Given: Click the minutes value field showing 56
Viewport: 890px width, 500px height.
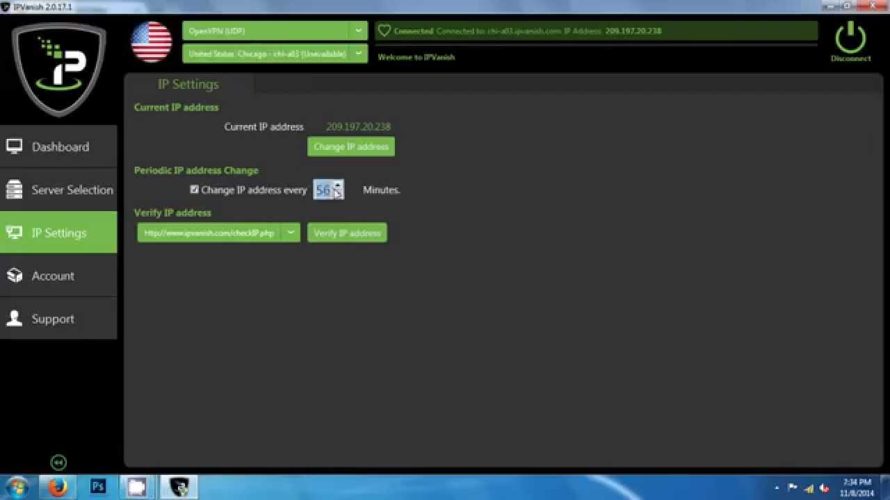Looking at the screenshot, I should (323, 190).
